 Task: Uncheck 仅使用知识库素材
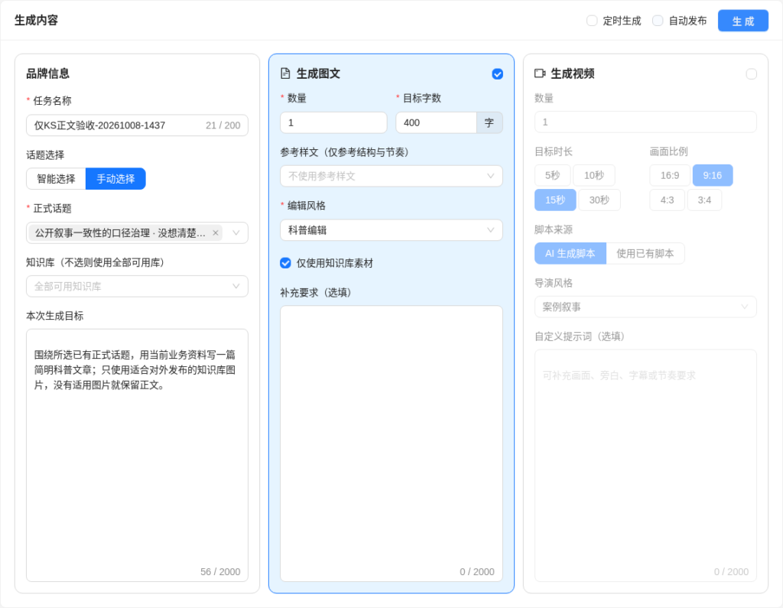pyautogui.click(x=286, y=263)
